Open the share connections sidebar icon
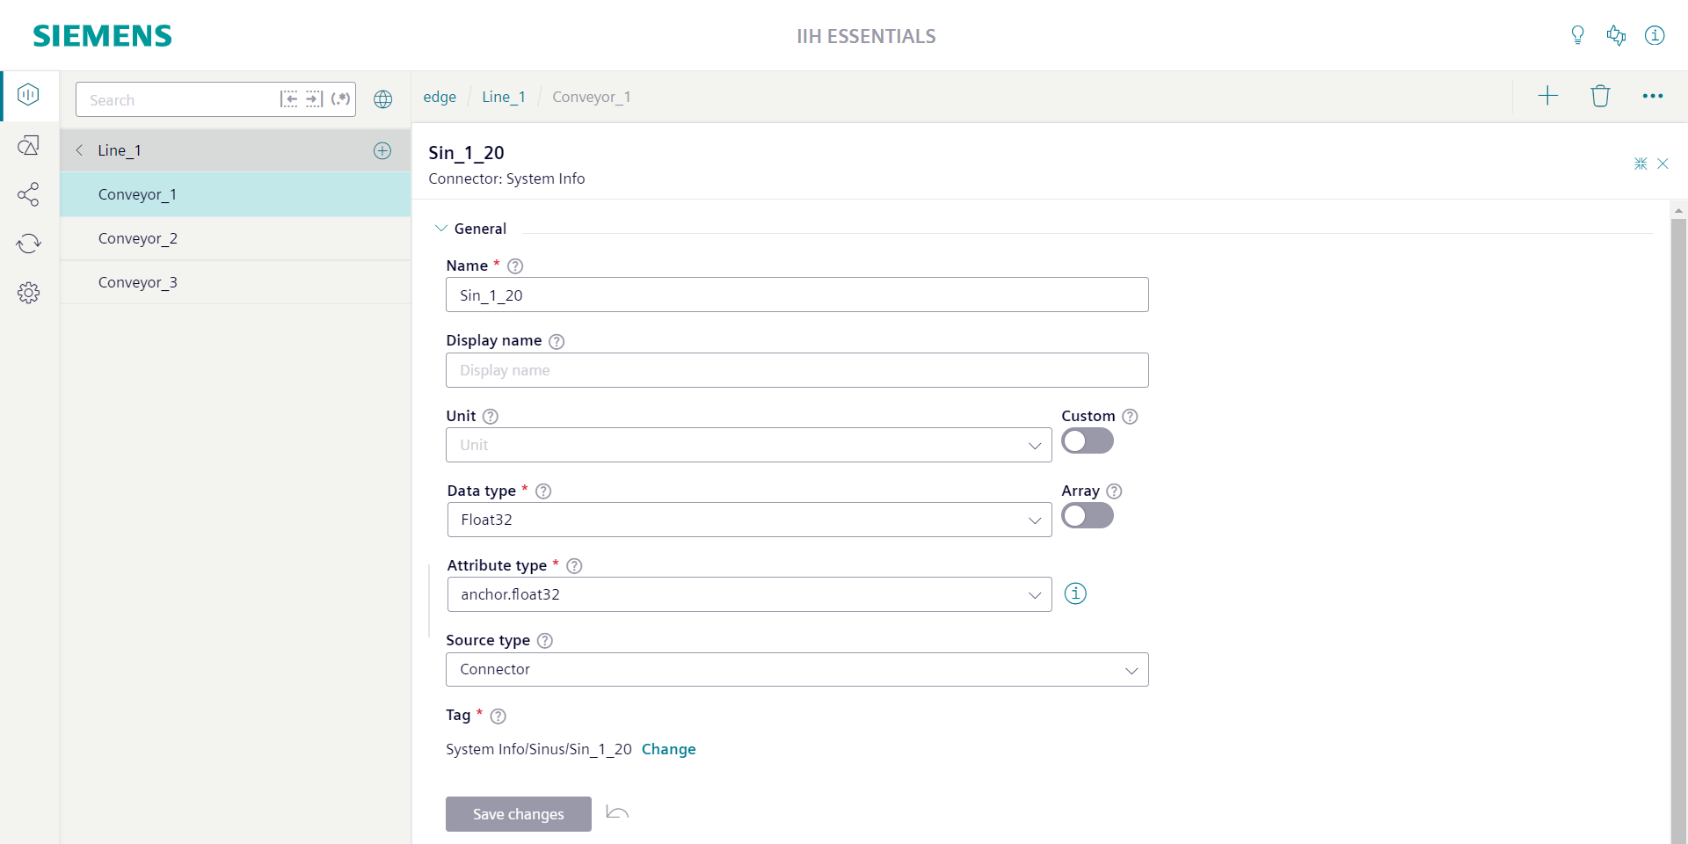Screen dimensions: 1688x844 28,194
